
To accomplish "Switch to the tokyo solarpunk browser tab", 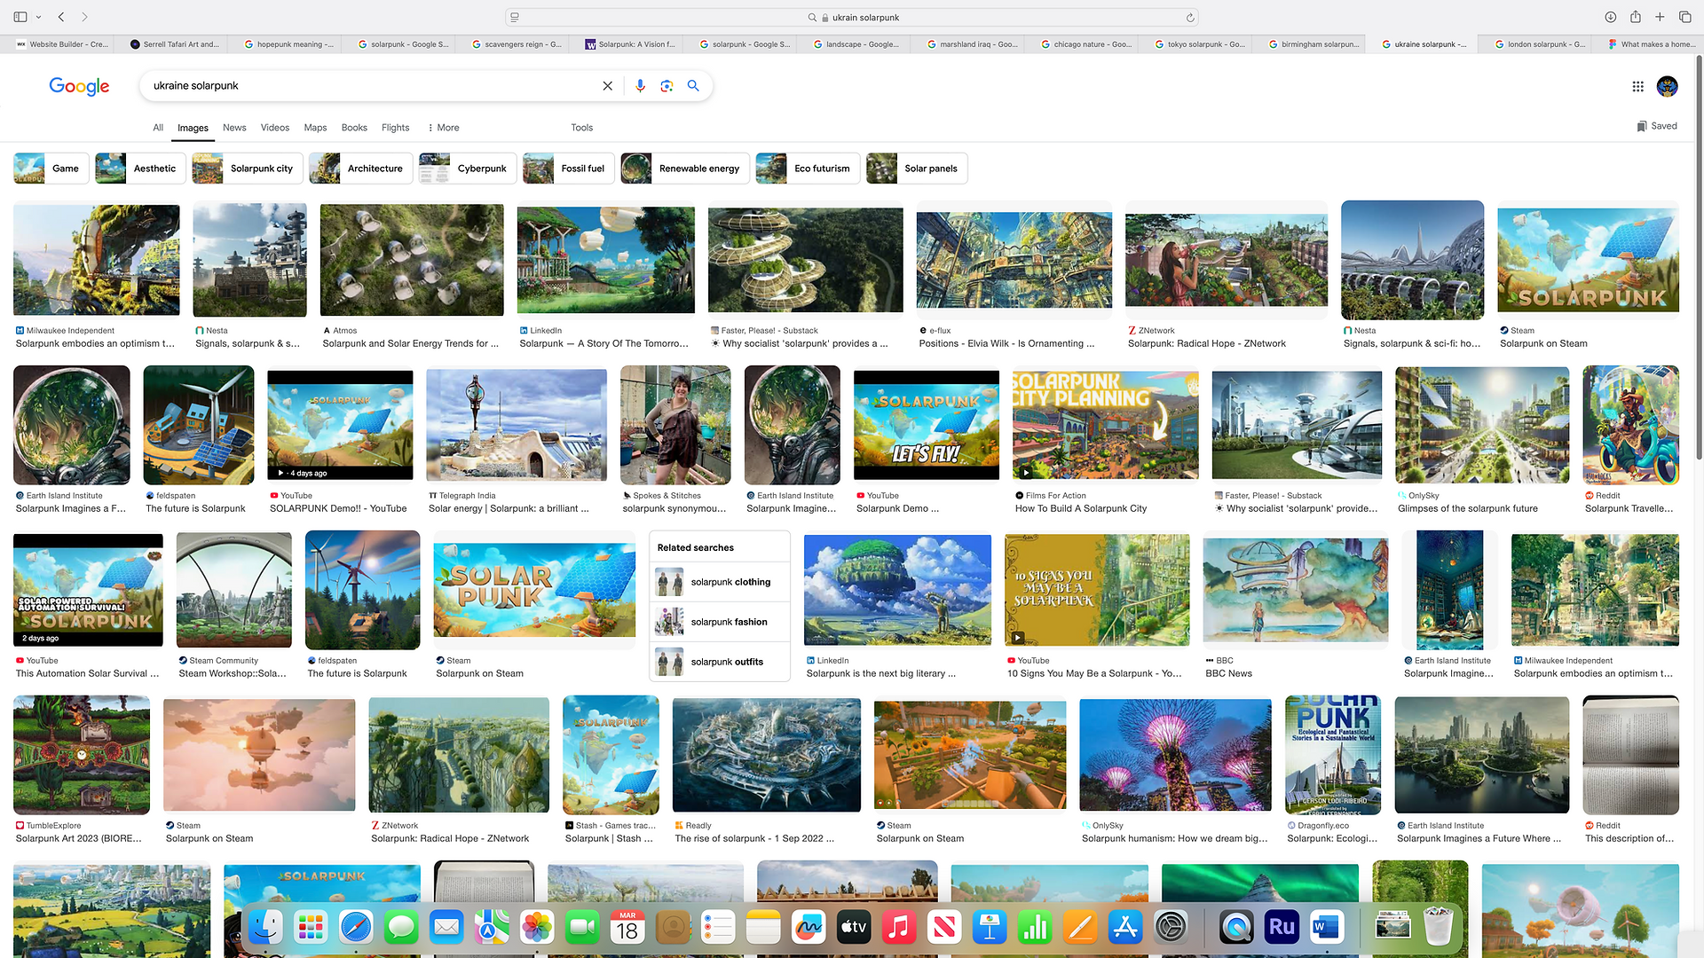I will pyautogui.click(x=1198, y=44).
